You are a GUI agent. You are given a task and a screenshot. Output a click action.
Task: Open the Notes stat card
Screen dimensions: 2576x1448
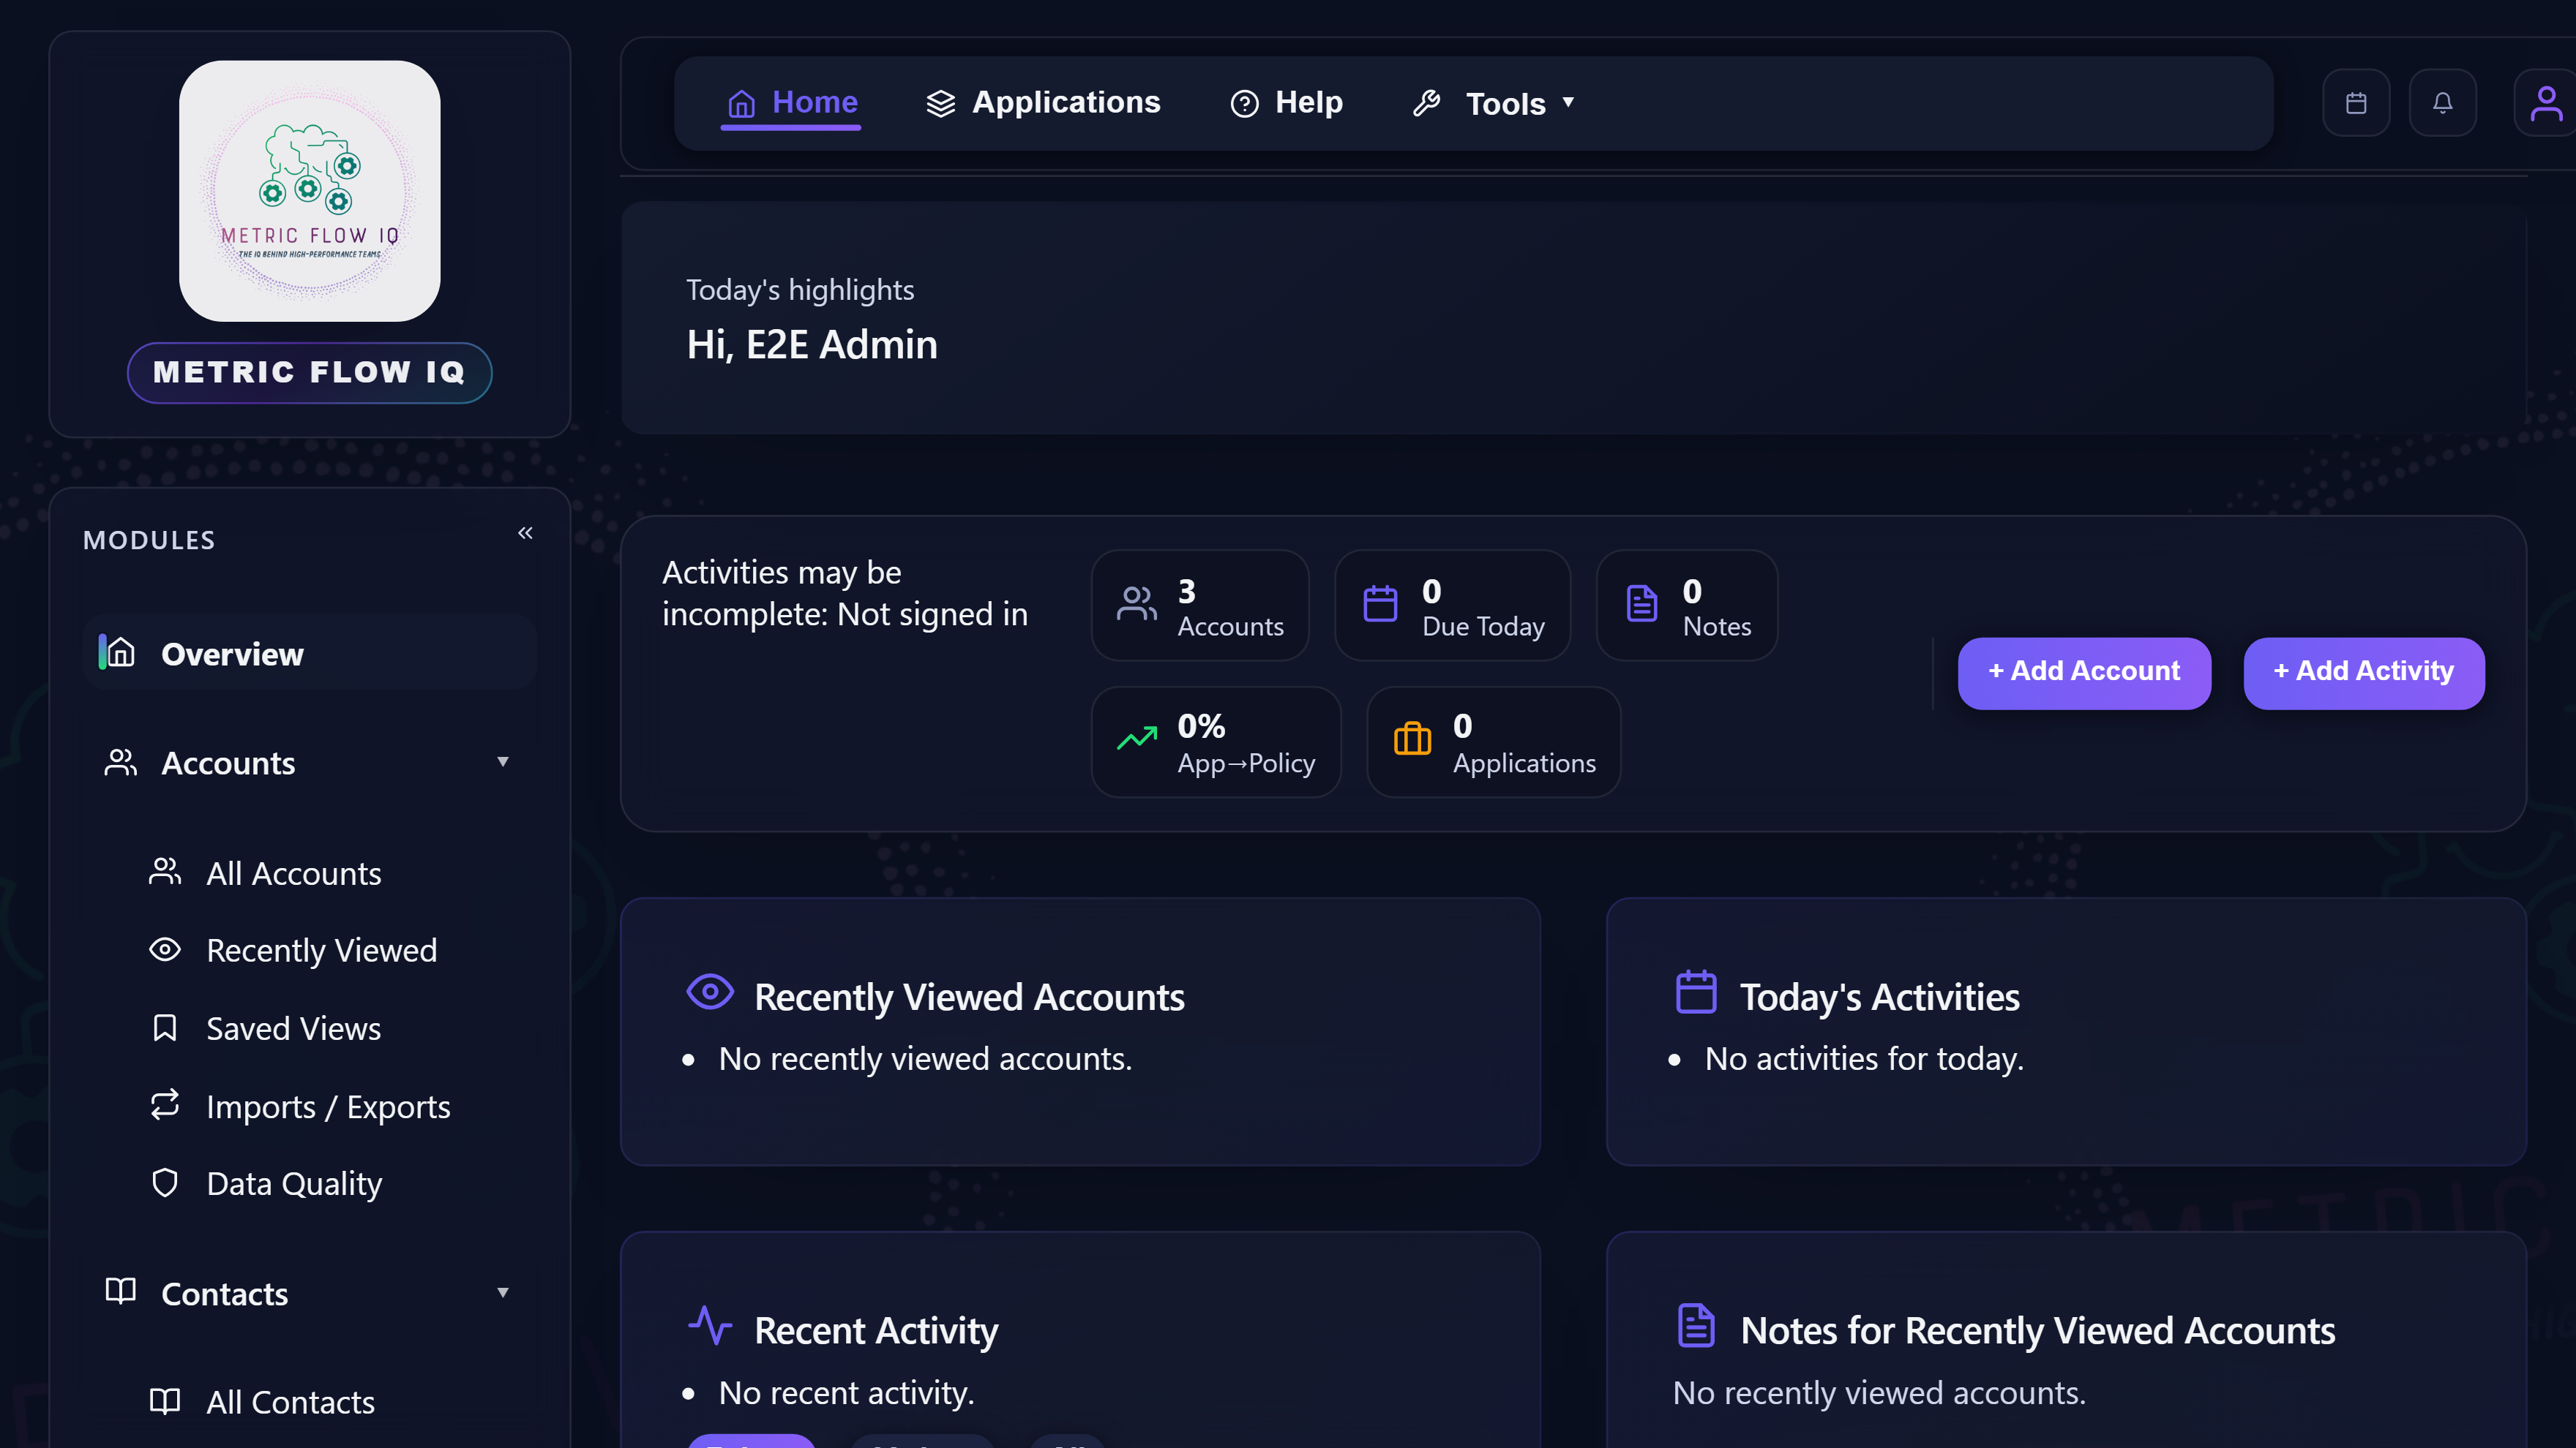1686,606
